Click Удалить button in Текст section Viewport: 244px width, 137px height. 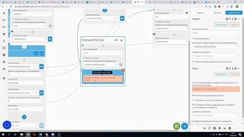click(x=234, y=74)
